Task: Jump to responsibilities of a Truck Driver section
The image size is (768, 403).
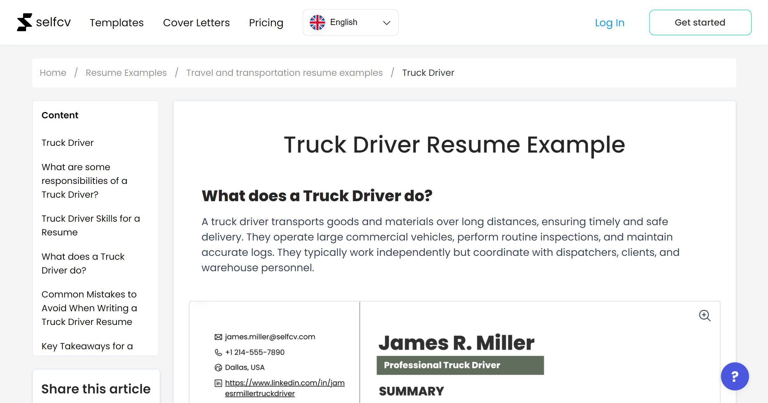Action: click(x=84, y=181)
